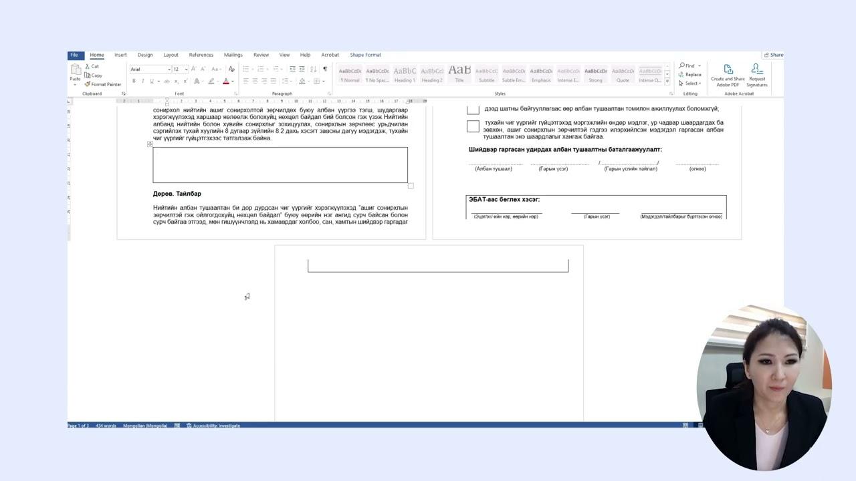Click the Request Signatures icon
This screenshot has height=481, width=856.
tap(757, 69)
